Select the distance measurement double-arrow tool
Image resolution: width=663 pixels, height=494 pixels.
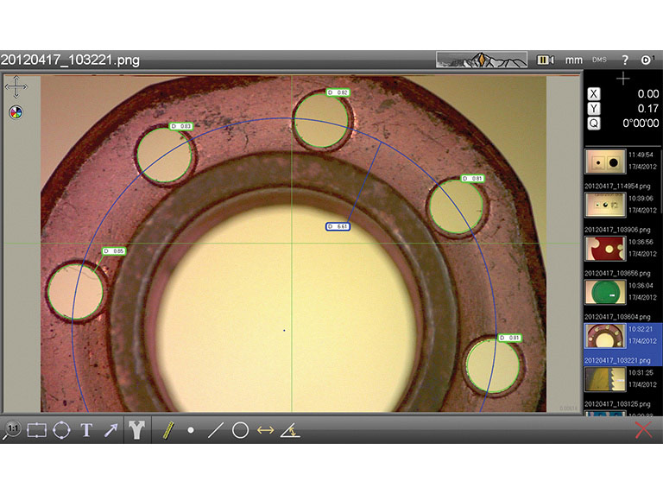click(265, 430)
